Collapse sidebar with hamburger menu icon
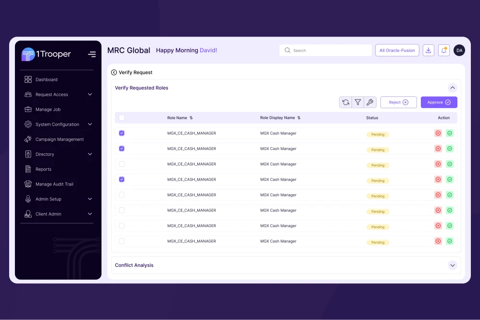 coord(92,54)
